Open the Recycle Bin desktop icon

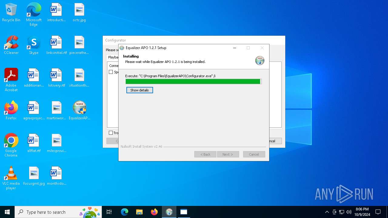(x=11, y=13)
